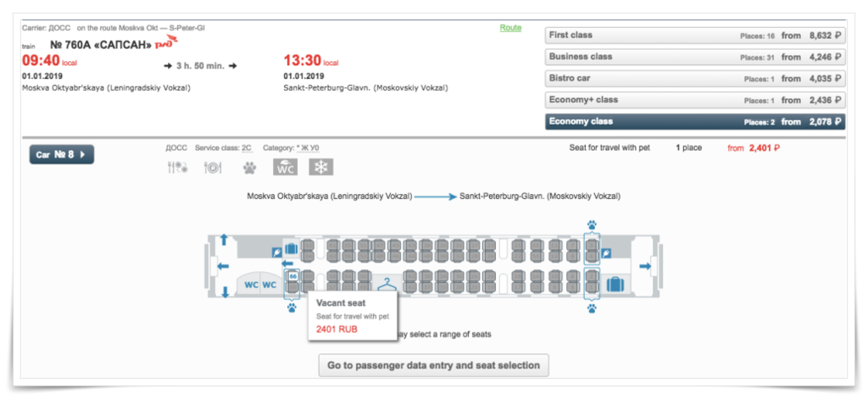Select the Business class option
868x399 pixels.
click(695, 57)
